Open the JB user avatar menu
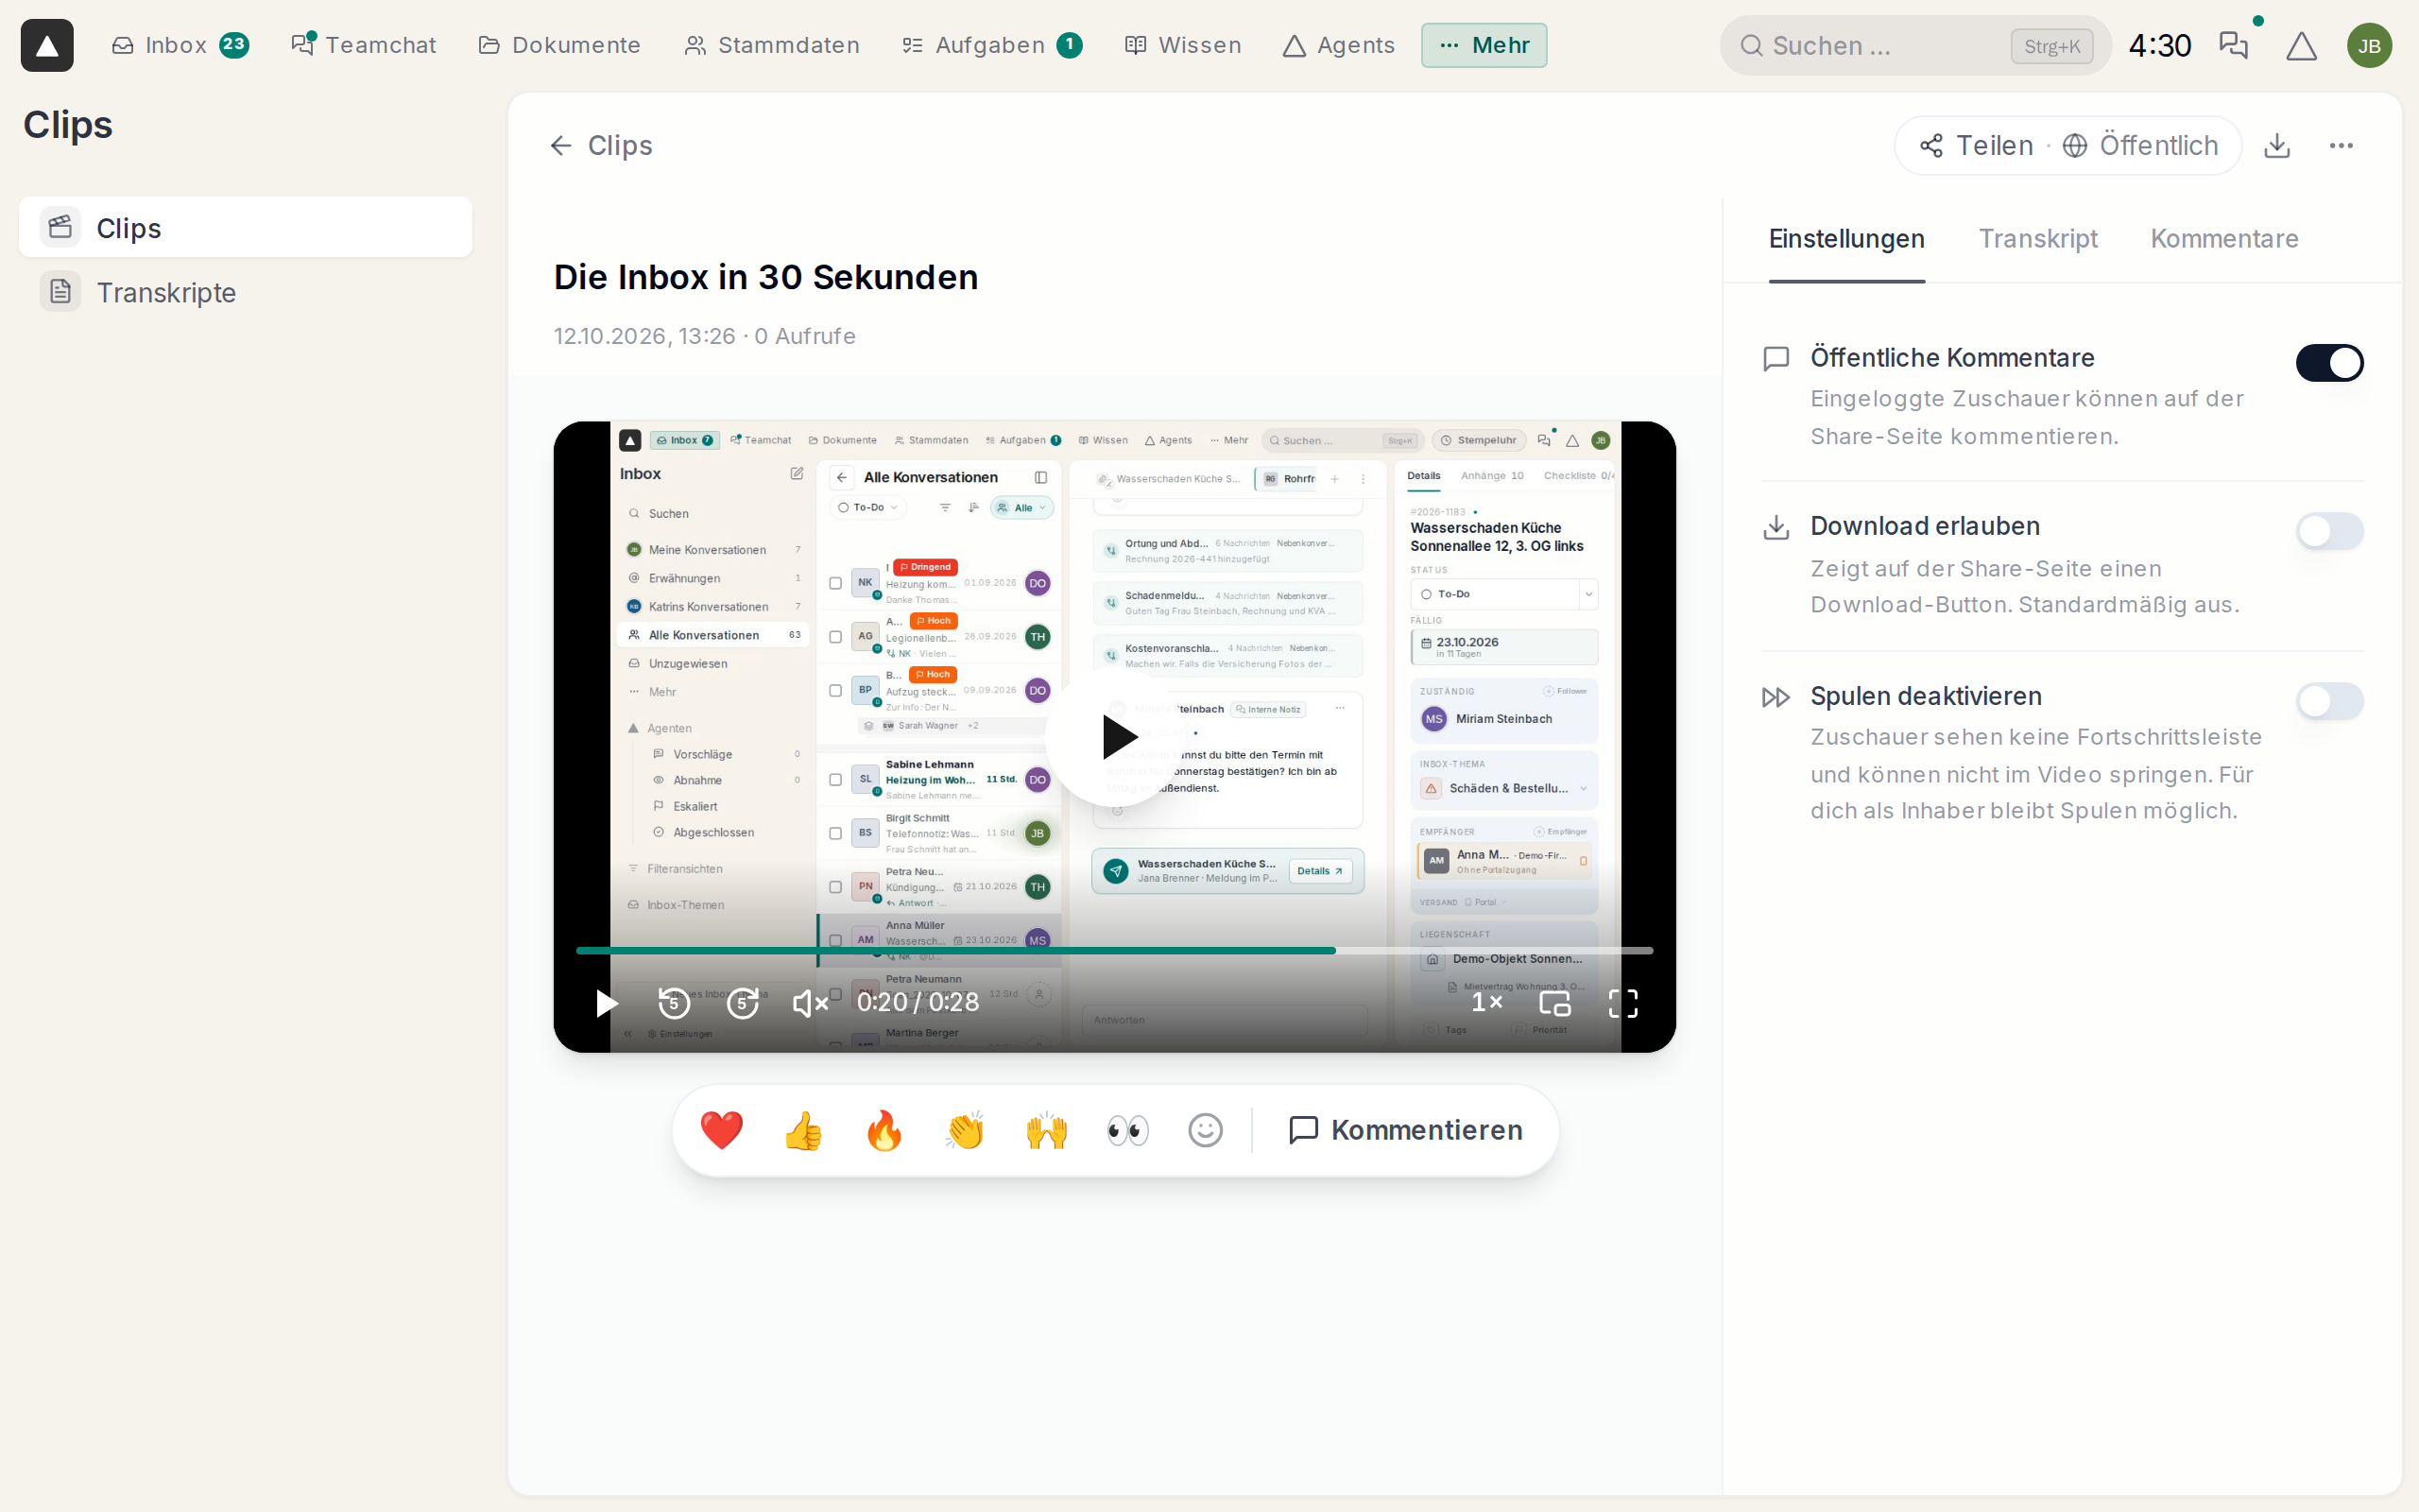Image resolution: width=2419 pixels, height=1512 pixels. [2369, 46]
